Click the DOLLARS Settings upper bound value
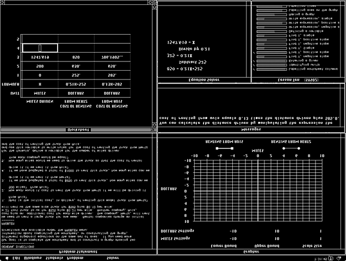Viewport: 346px width, 261px height. (x=277, y=231)
